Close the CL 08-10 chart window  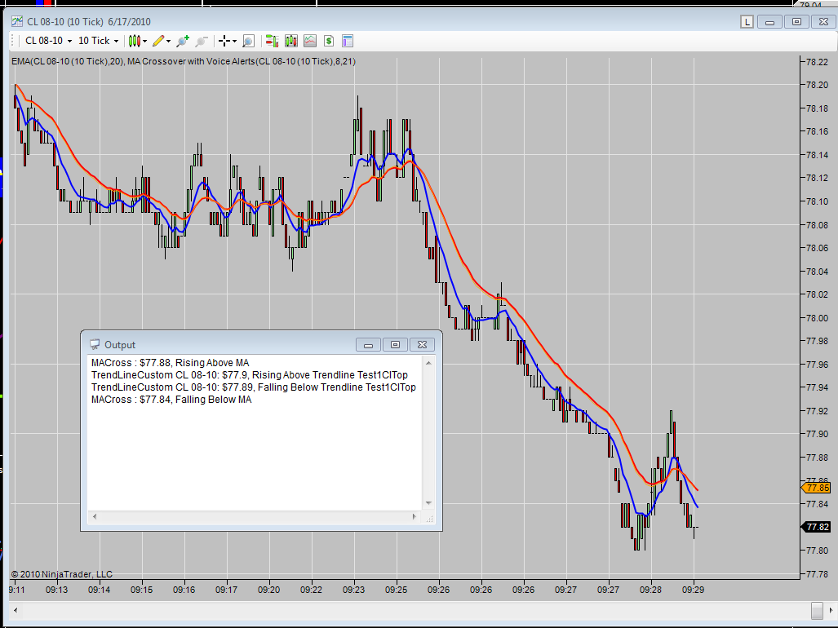(823, 22)
